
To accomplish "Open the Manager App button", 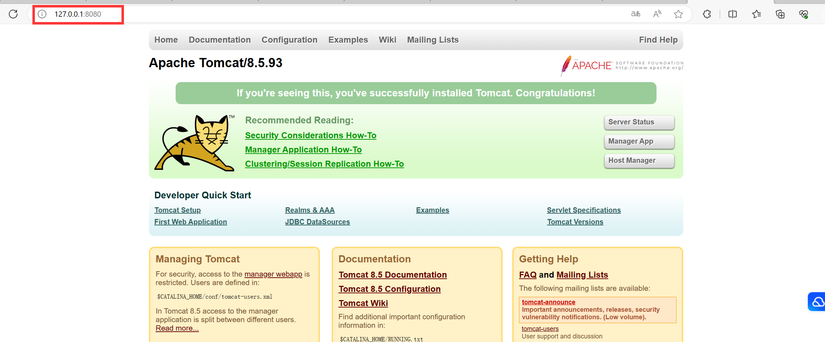I will 639,141.
